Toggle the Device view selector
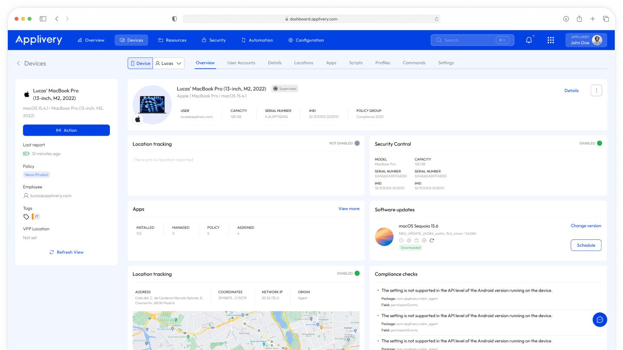 (x=140, y=64)
